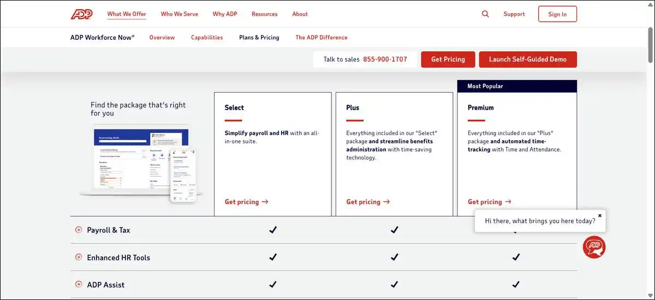Get pricing for the Premium package

pos(490,202)
